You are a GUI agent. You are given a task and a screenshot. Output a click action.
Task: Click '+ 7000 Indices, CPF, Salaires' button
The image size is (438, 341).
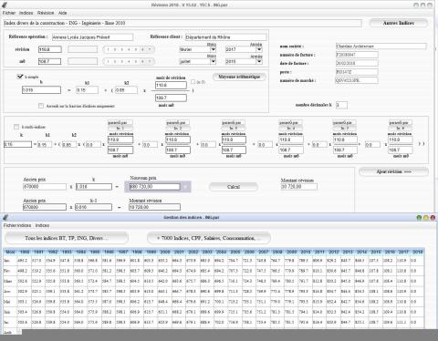coord(209,238)
